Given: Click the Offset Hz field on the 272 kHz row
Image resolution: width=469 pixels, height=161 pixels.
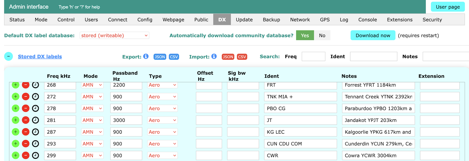Looking at the screenshot, I should 209,97.
